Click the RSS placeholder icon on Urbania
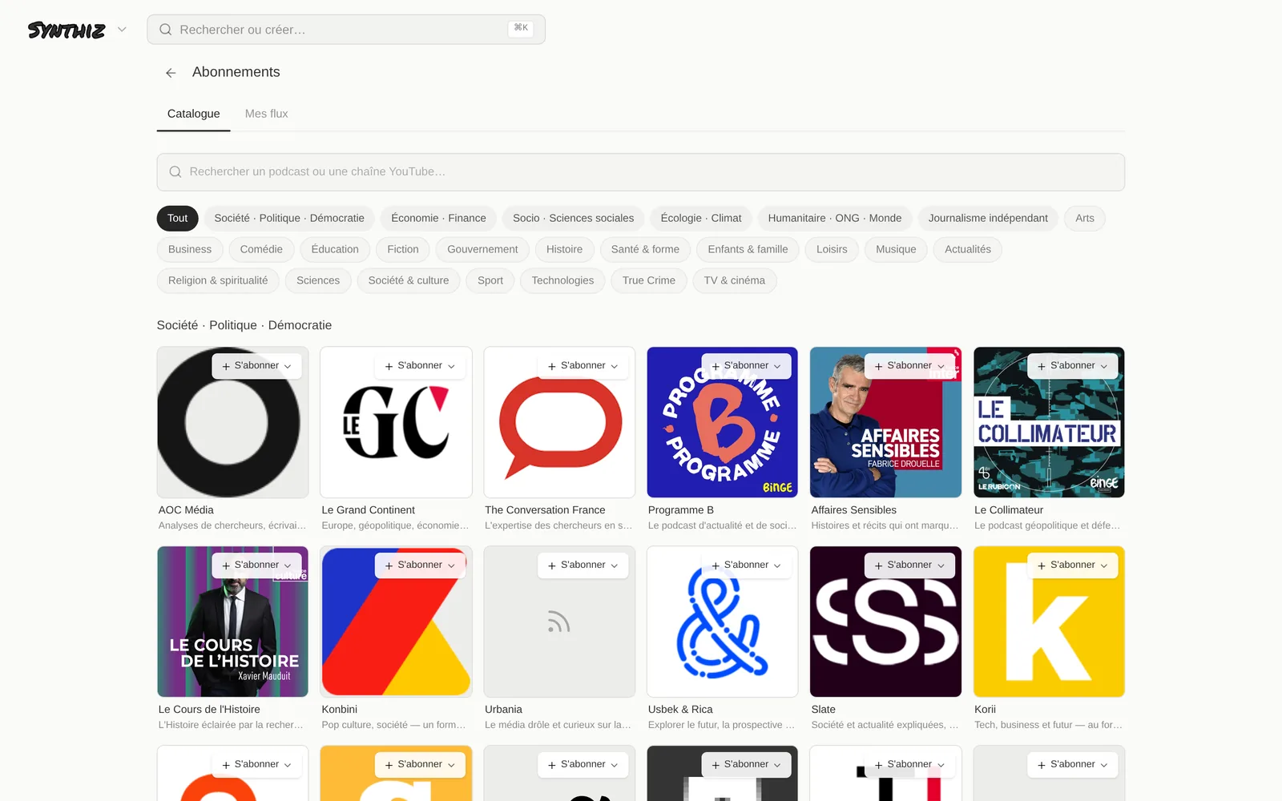The height and width of the screenshot is (801, 1282). 559,622
